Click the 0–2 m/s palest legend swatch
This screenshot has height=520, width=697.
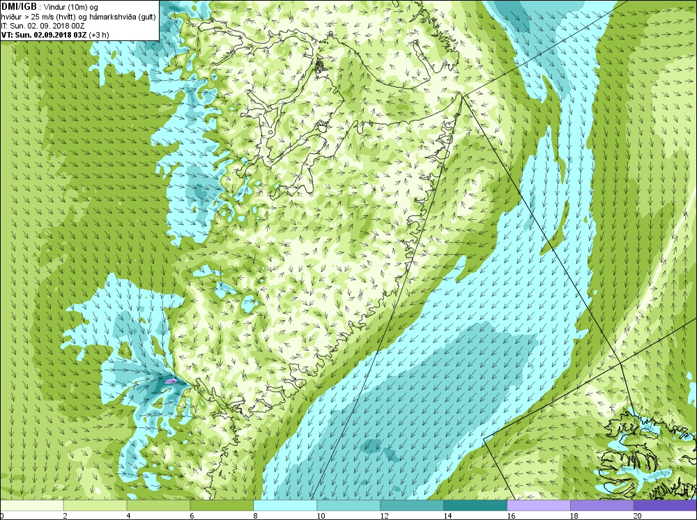point(31,505)
